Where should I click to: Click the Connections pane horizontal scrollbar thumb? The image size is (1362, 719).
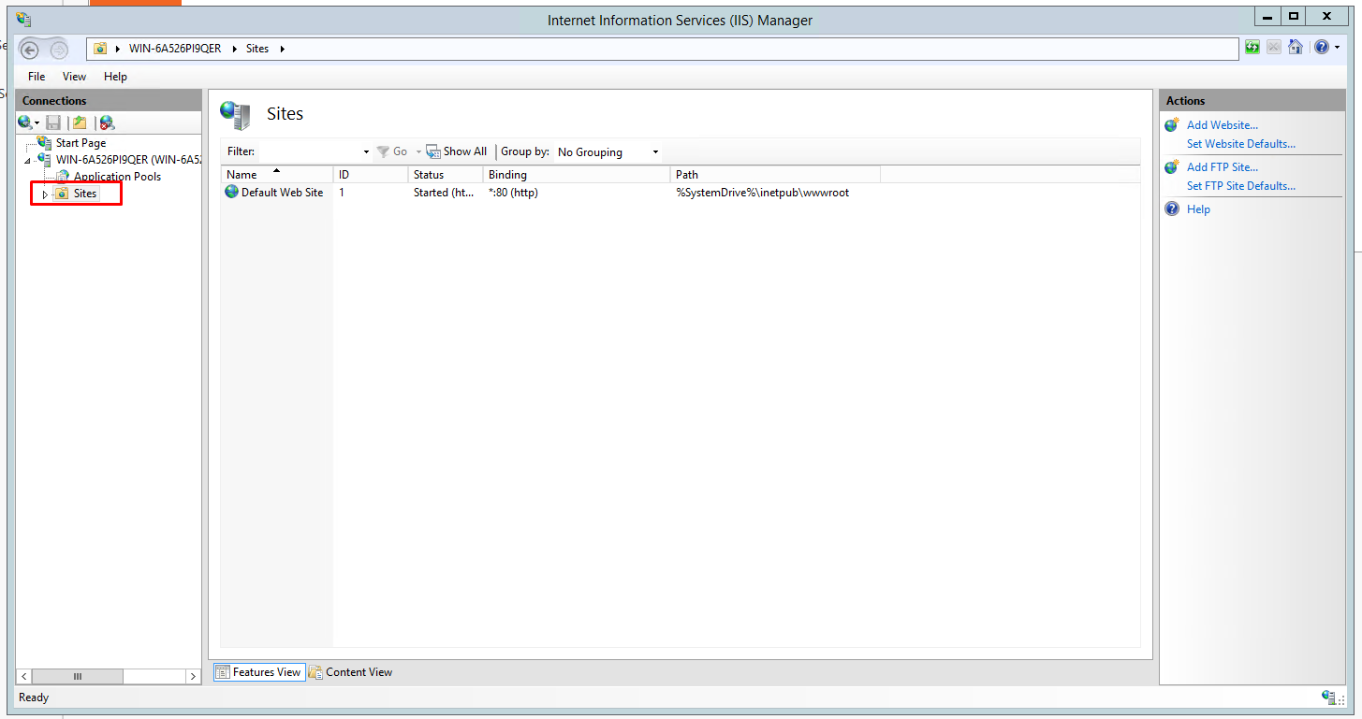click(x=78, y=676)
